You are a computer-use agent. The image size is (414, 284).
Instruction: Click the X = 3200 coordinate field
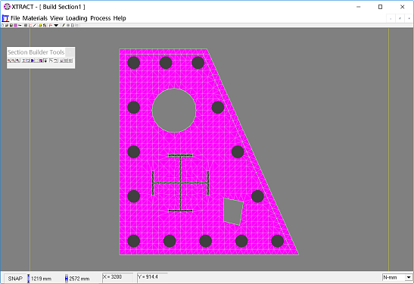click(117, 277)
